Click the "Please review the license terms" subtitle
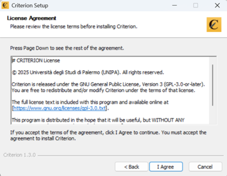Image resolution: width=227 pixels, height=176 pixels. (73, 26)
